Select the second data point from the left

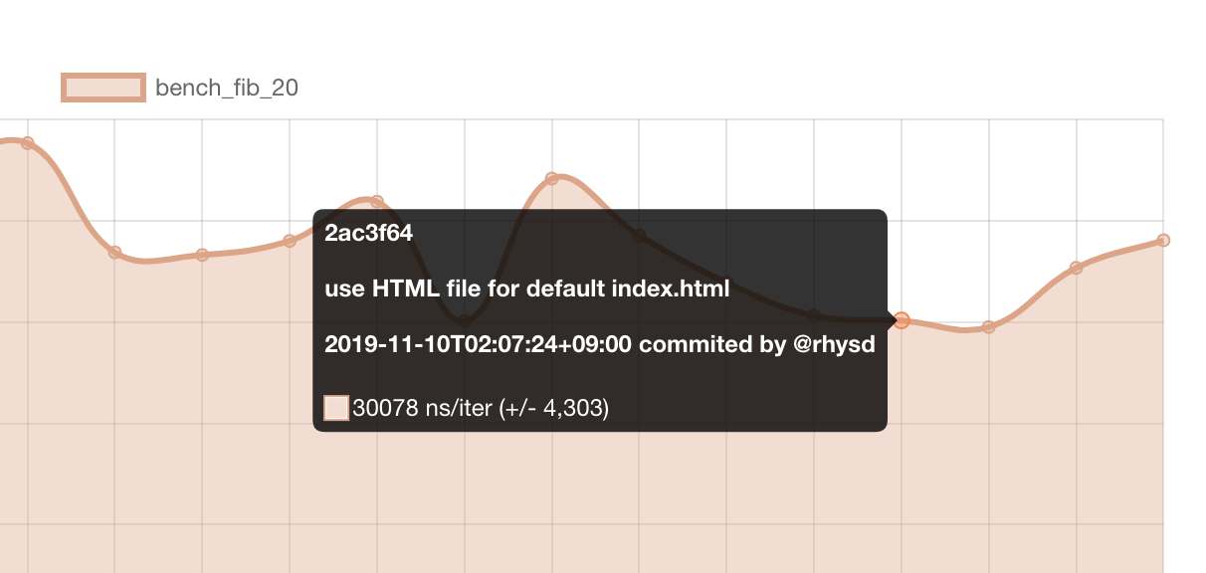115,252
